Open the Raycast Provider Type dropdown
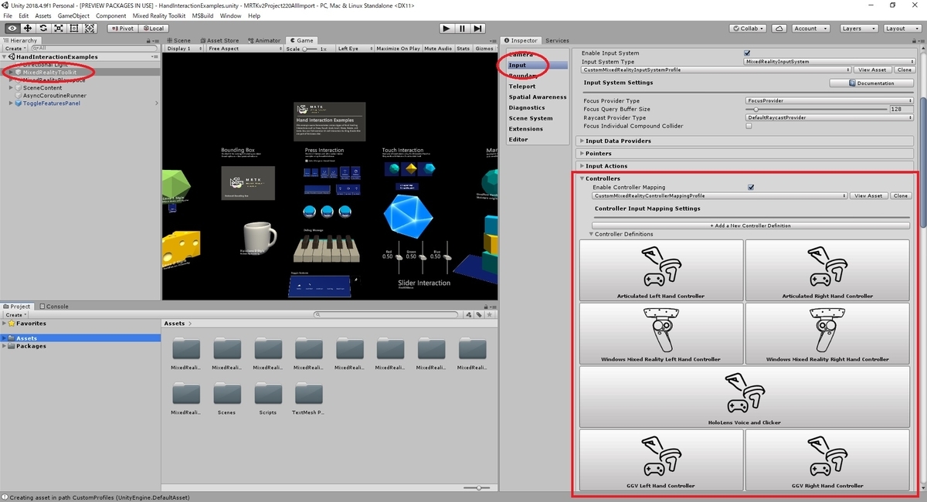Screen dimensions: 927x502 pyautogui.click(x=830, y=117)
